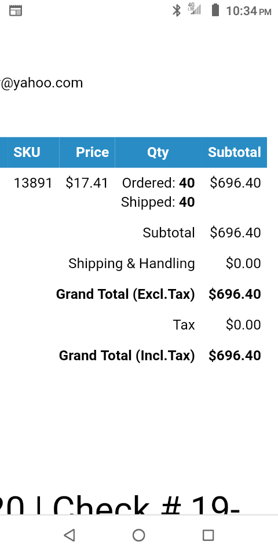Click SKU number 13891

coord(33,183)
